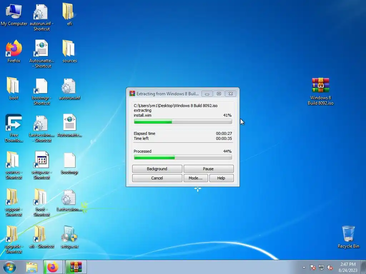Select the autorun.inf file icon
366x274 pixels.
tap(69, 88)
